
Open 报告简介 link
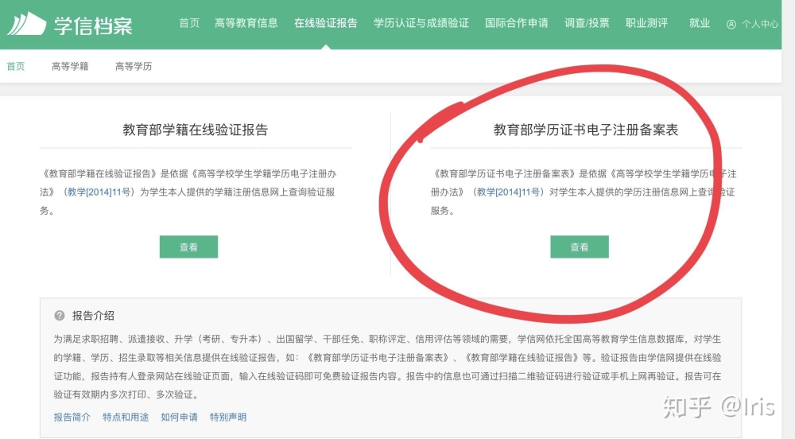(x=72, y=418)
